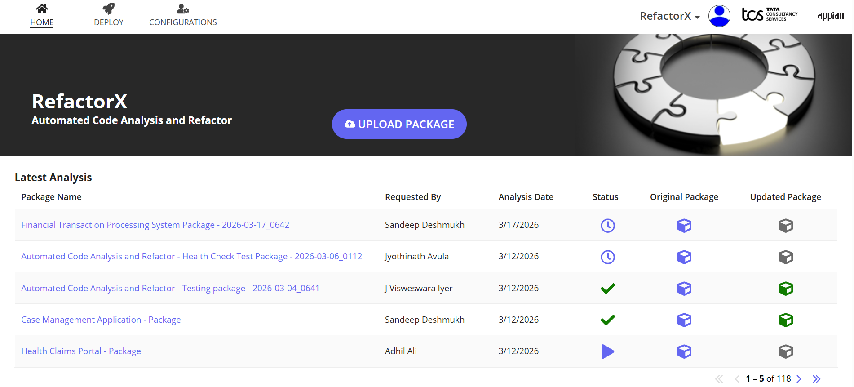
Task: Switch to the Configurations tab
Action: pyautogui.click(x=183, y=16)
